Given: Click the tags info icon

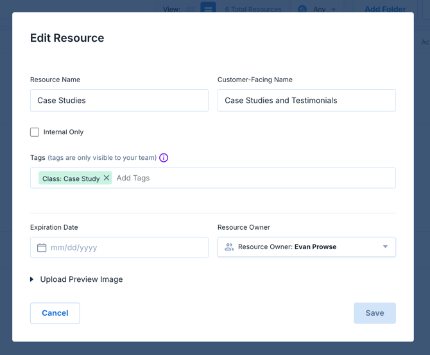Looking at the screenshot, I should 164,158.
